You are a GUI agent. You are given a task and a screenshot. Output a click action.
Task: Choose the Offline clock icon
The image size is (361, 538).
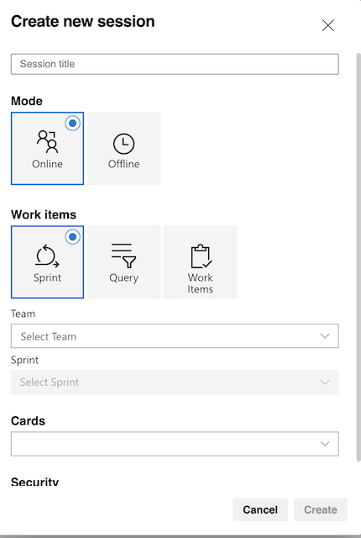(123, 144)
